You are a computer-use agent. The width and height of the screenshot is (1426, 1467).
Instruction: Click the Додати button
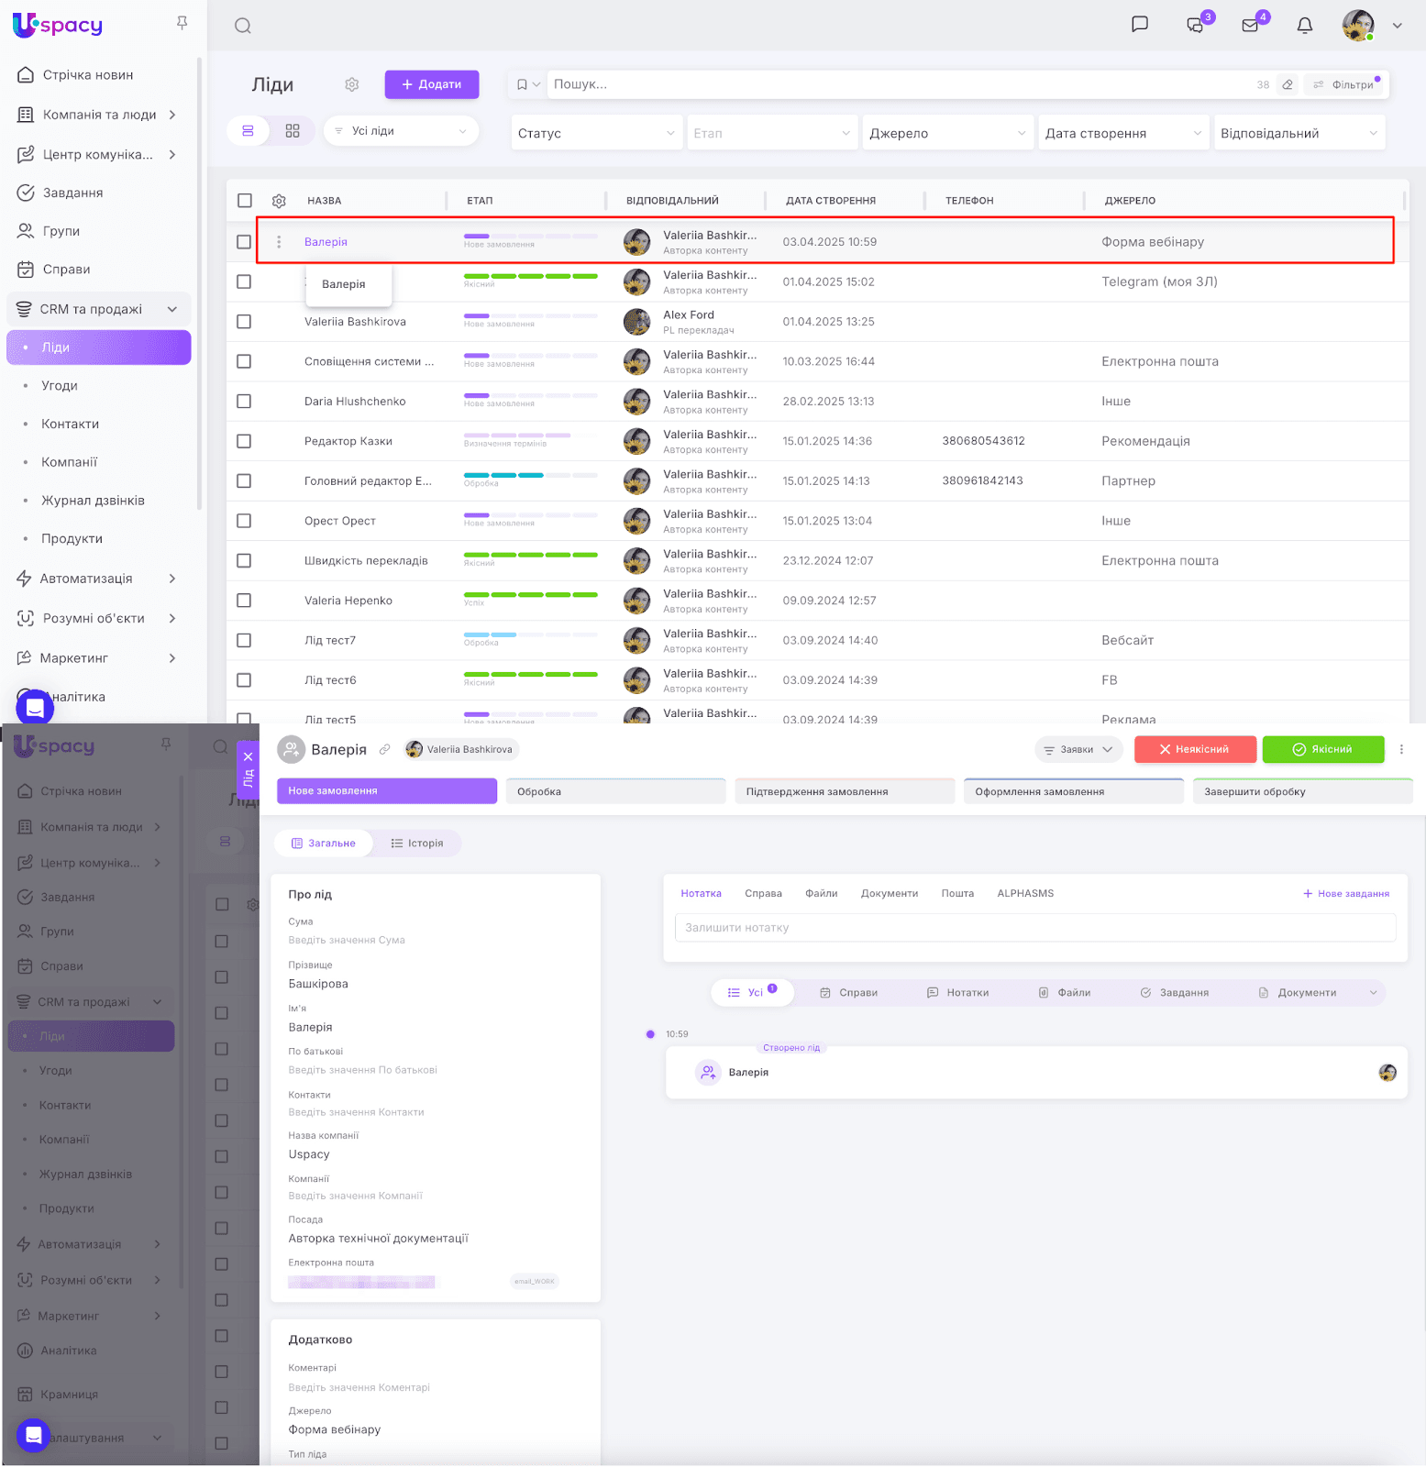point(432,84)
